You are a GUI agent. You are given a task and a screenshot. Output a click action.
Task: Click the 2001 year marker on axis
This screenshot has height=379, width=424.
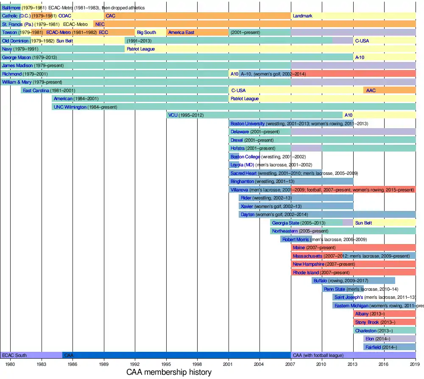(x=228, y=364)
